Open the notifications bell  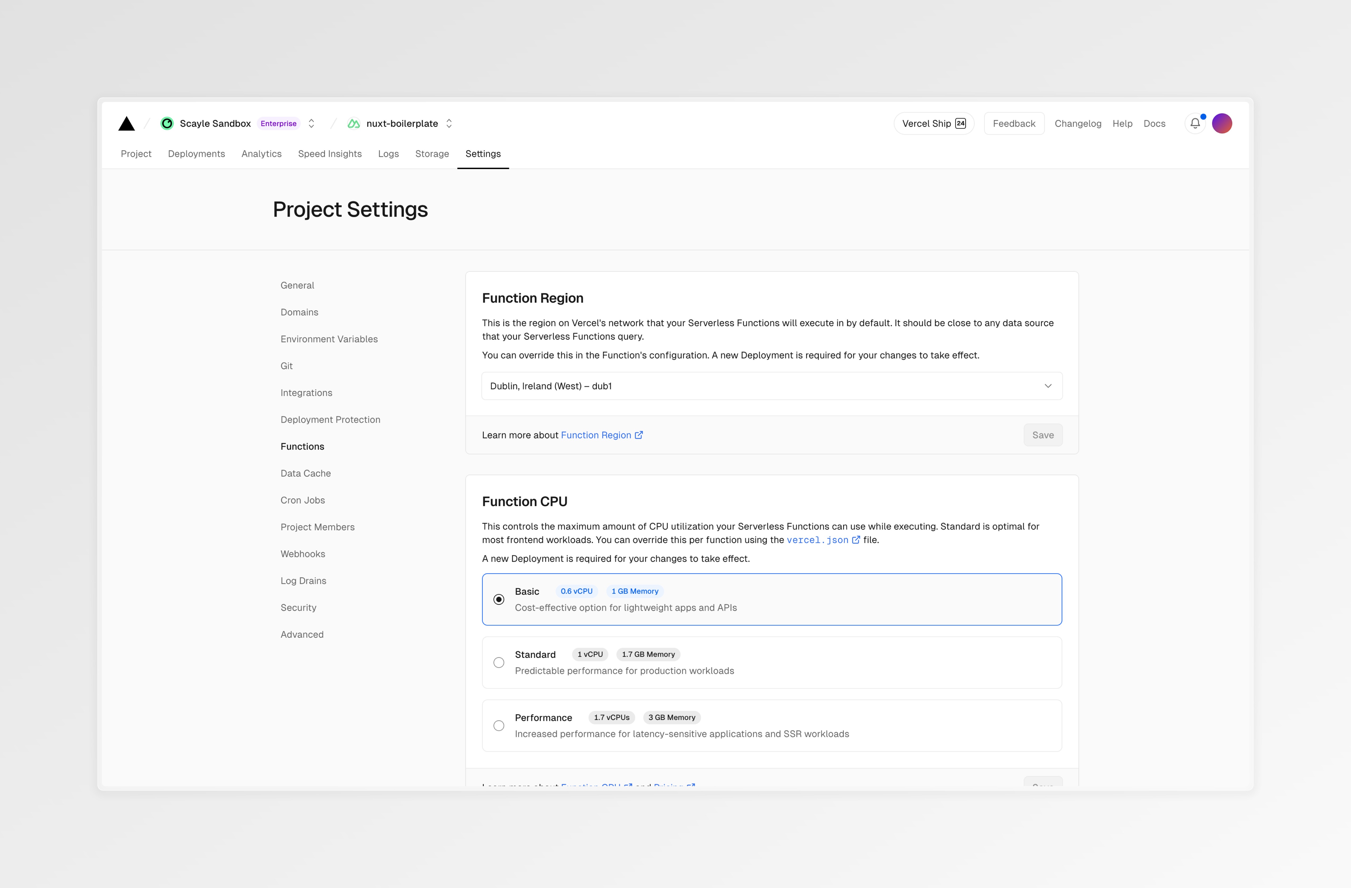[x=1195, y=124]
